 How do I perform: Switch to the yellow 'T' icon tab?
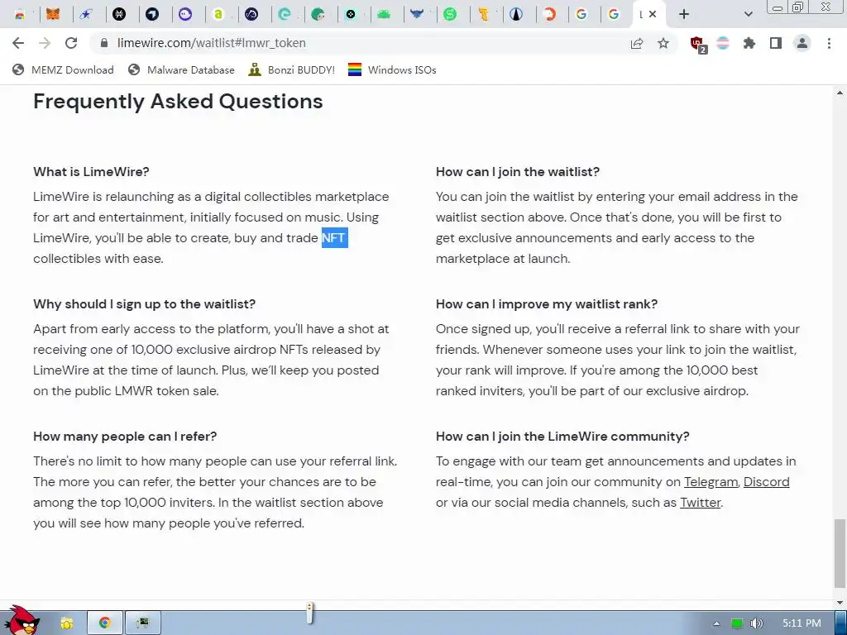click(483, 15)
